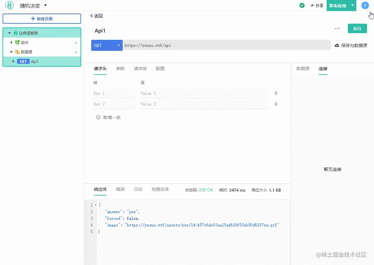Click the 发布应用 publish button
The width and height of the screenshot is (374, 265).
(337, 5)
